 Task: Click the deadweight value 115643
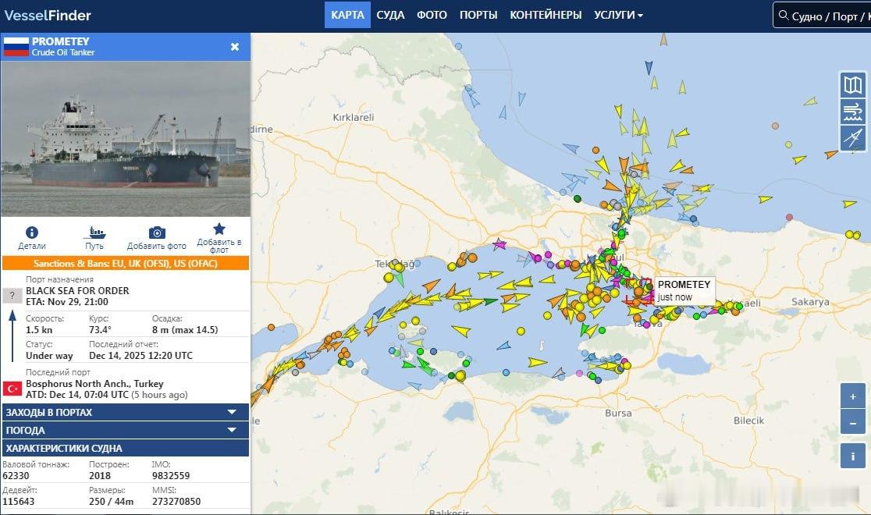pyautogui.click(x=18, y=501)
